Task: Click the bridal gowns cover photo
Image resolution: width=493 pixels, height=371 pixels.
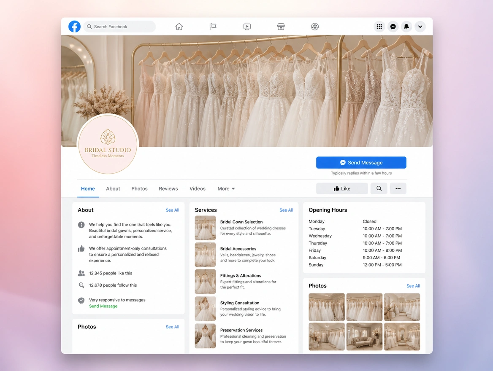Action: 247,91
